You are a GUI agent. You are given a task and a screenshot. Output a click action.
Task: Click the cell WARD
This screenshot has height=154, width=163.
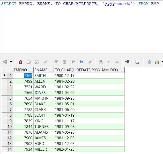[x=44, y=87]
